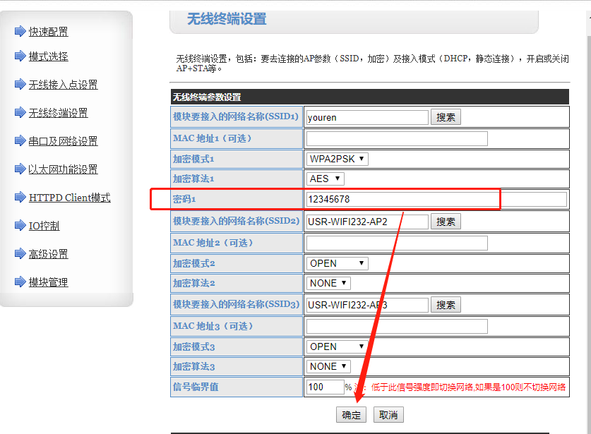
Task: Click arrow icon beside 快速配置
Action: (20, 31)
